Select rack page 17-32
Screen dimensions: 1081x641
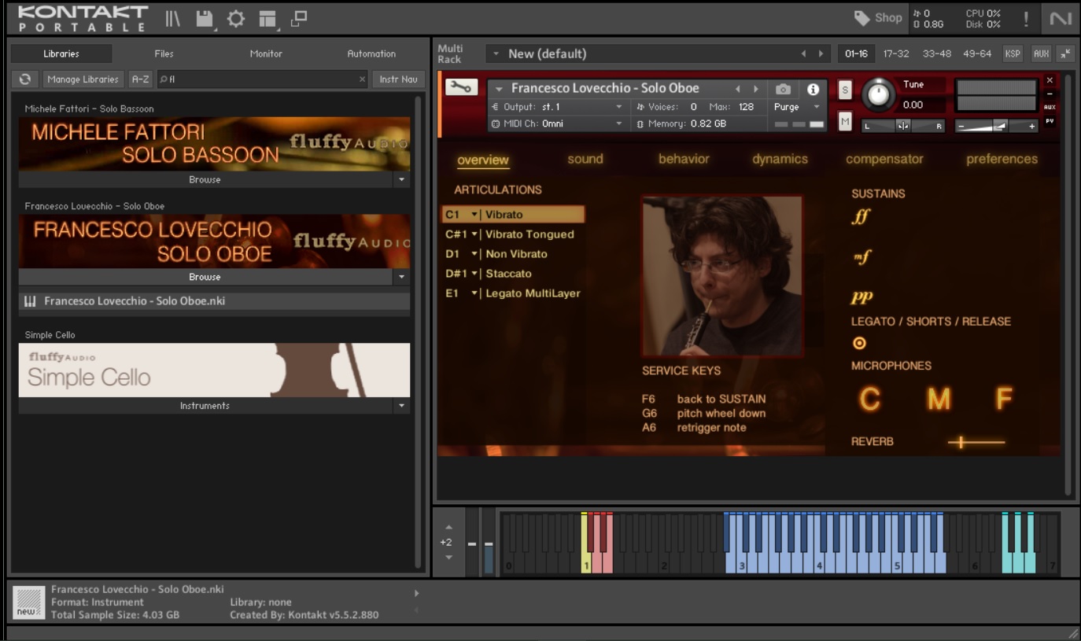point(896,53)
